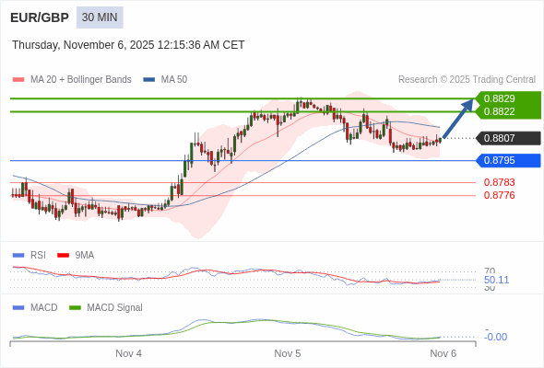Click the MA 20 + Bollinger Bands legend swatch
The image size is (544, 368).
18,80
